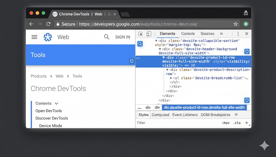Click the blue search magnifier icon
Image resolution: width=276 pixels, height=157 pixels.
140,43
